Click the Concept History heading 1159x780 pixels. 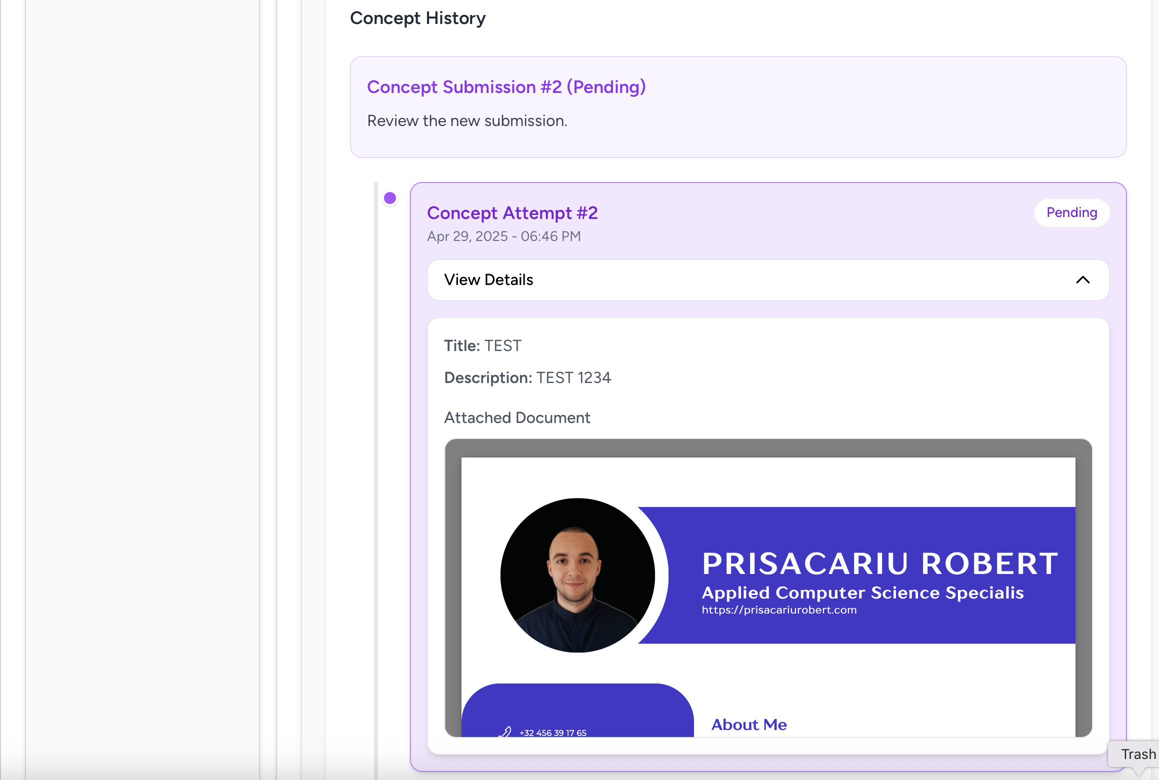click(x=417, y=18)
